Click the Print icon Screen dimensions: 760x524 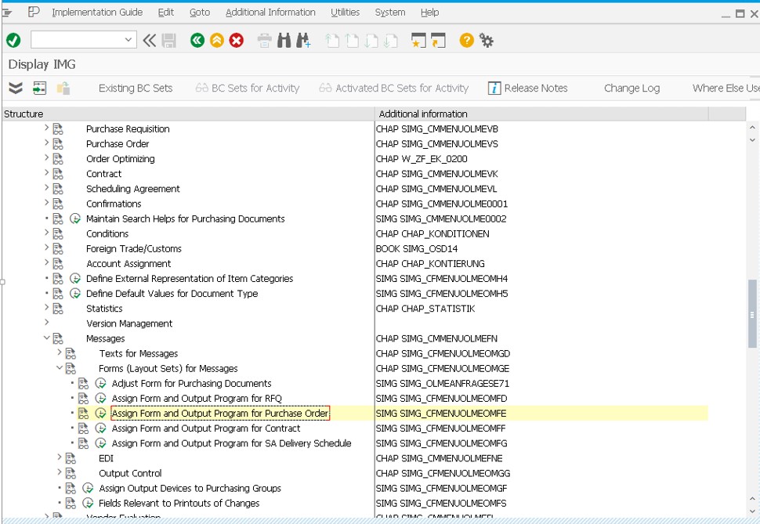tap(264, 40)
